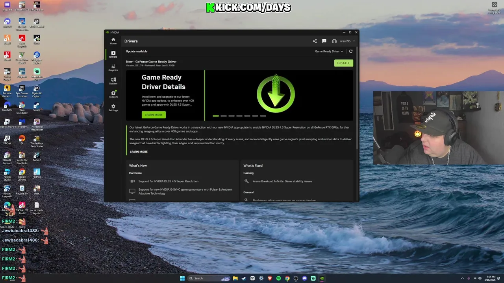This screenshot has height=283, width=504.
Task: Open Epic Games Launcher desktop shortcut
Action: click(22, 91)
